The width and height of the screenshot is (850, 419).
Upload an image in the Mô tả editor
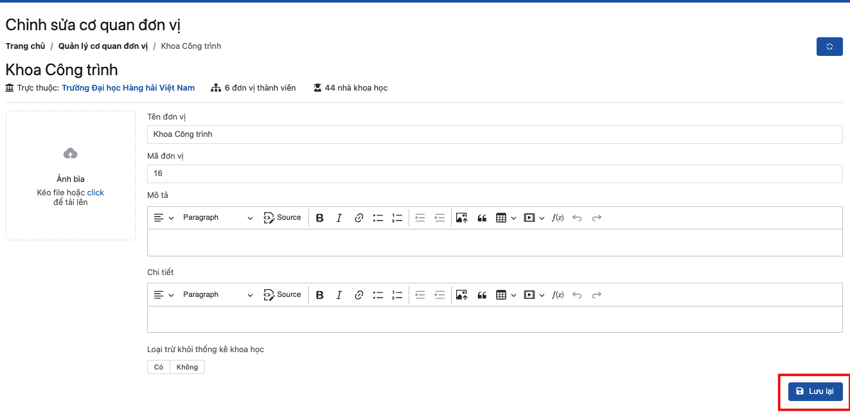[461, 218]
